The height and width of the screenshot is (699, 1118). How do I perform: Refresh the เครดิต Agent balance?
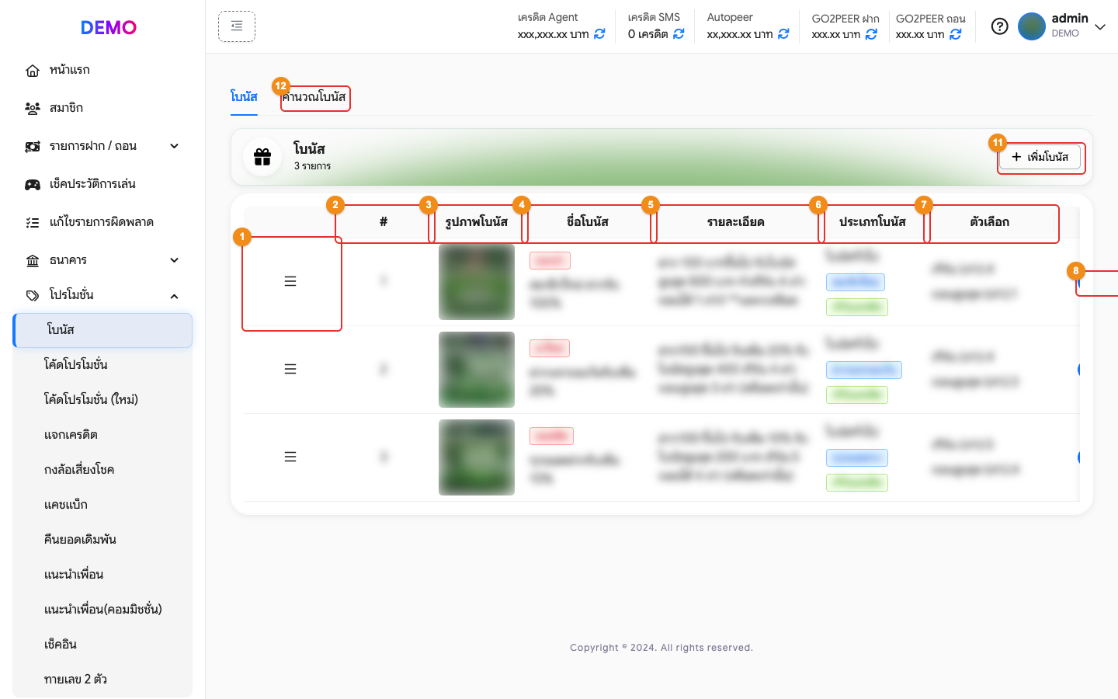(599, 34)
